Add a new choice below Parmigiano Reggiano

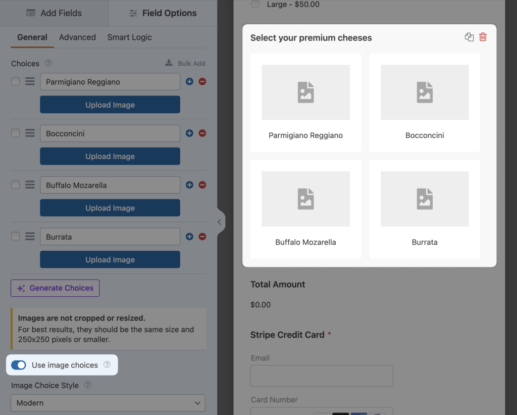191,81
